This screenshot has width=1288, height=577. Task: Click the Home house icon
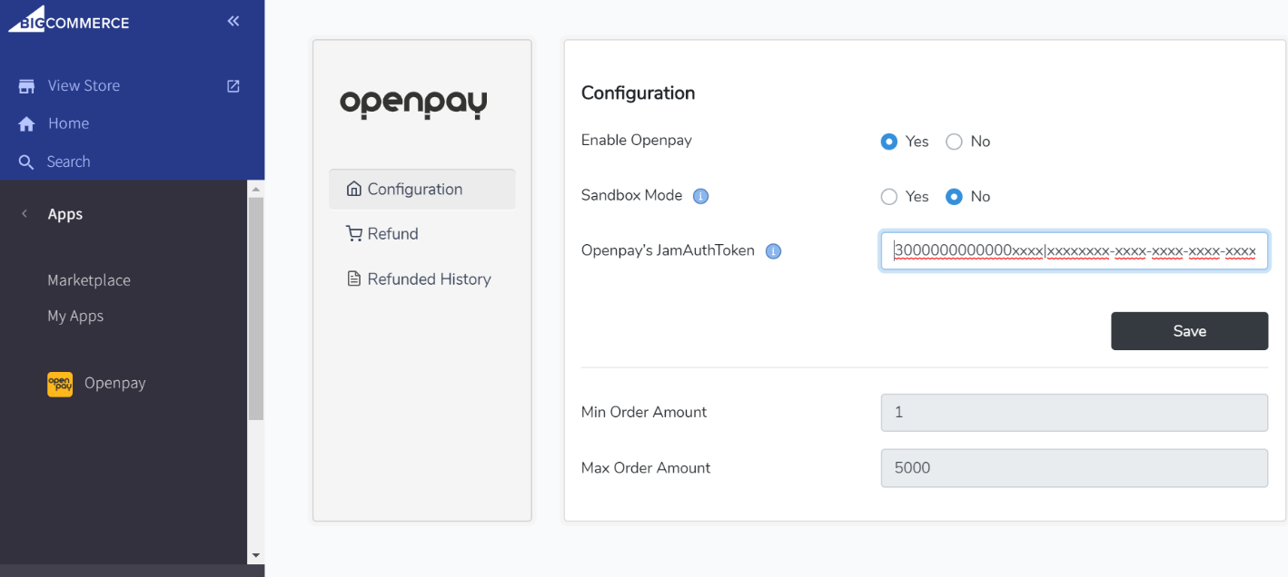pyautogui.click(x=26, y=124)
